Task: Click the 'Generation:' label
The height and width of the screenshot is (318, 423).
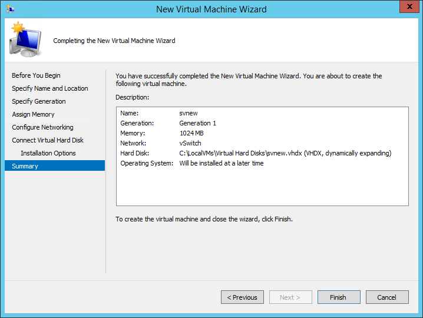Action: (137, 123)
